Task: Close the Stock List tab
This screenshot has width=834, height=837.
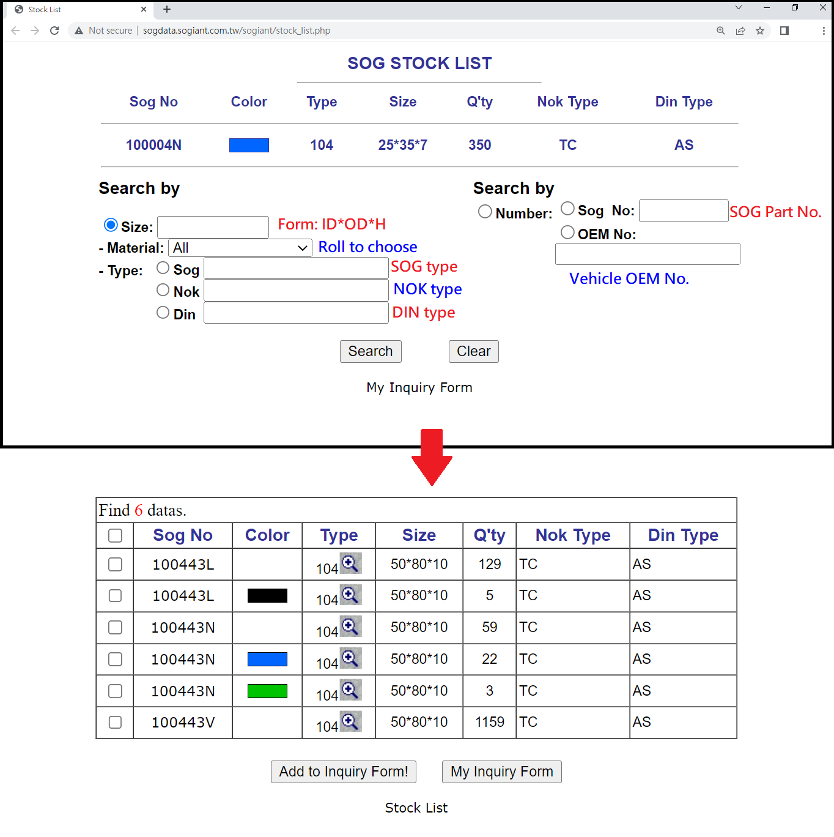Action: click(144, 9)
